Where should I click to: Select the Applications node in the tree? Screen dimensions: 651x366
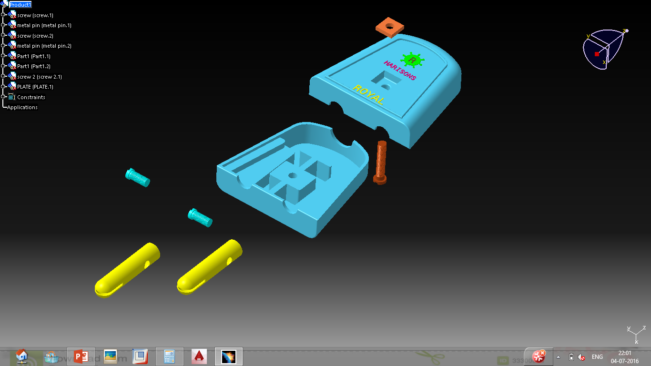pos(22,107)
